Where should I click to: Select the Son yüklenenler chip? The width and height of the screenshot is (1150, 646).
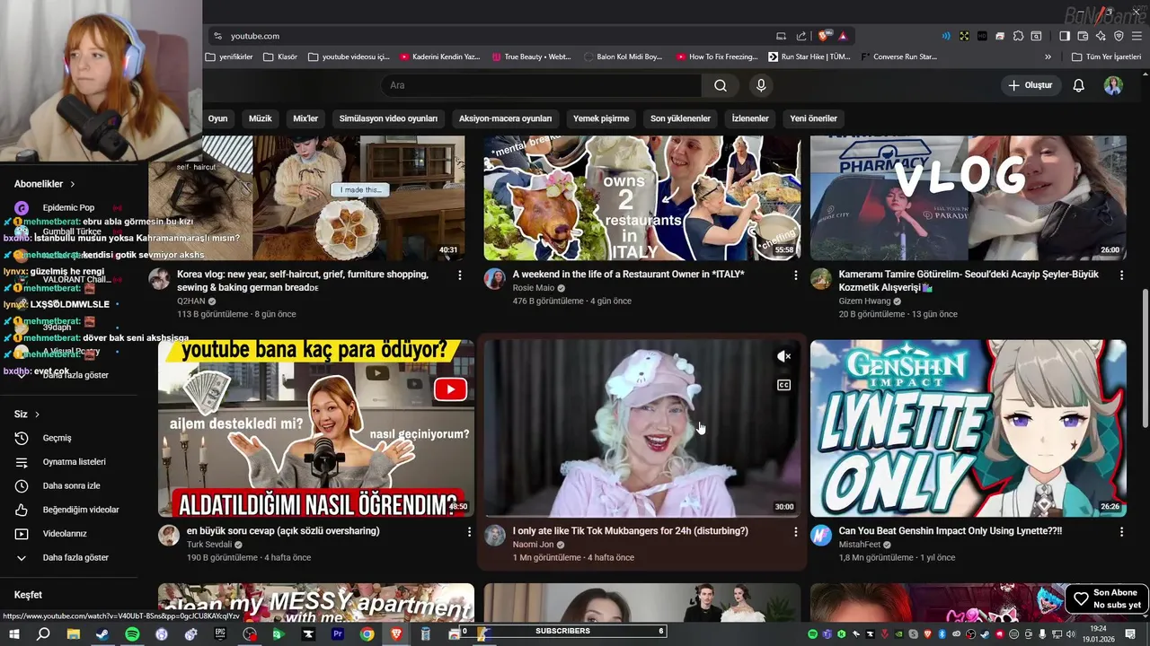click(680, 118)
